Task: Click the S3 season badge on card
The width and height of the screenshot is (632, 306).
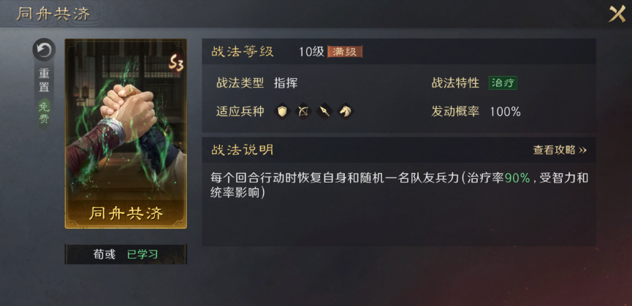Action: (x=176, y=64)
